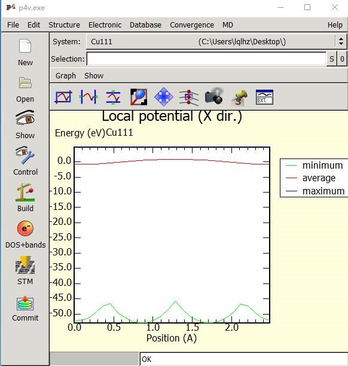Select the STM tool icon

[25, 265]
